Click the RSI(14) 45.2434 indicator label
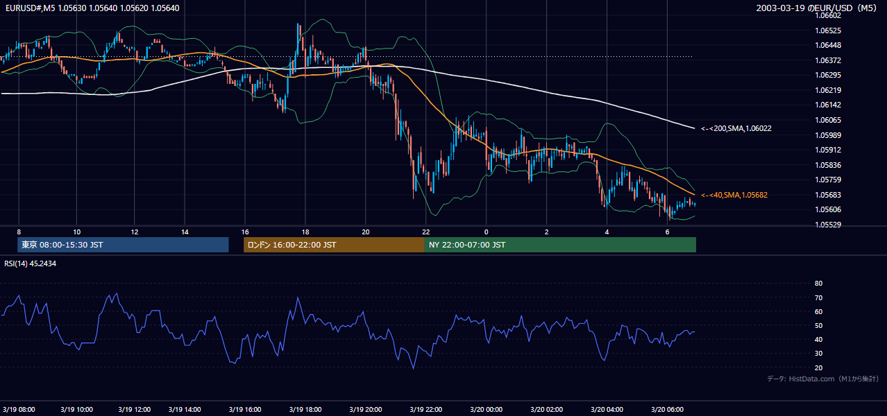Image resolution: width=887 pixels, height=416 pixels. tap(31, 263)
